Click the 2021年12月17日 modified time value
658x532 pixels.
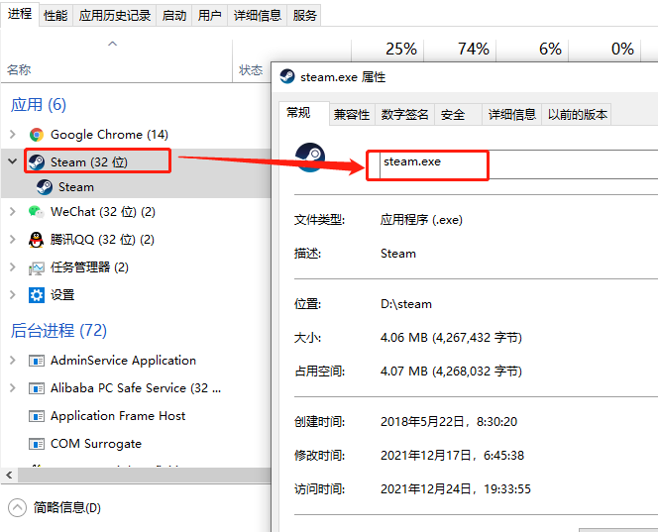point(452,455)
